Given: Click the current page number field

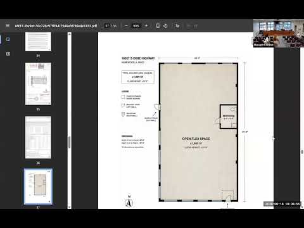Looking at the screenshot, I should point(107,26).
